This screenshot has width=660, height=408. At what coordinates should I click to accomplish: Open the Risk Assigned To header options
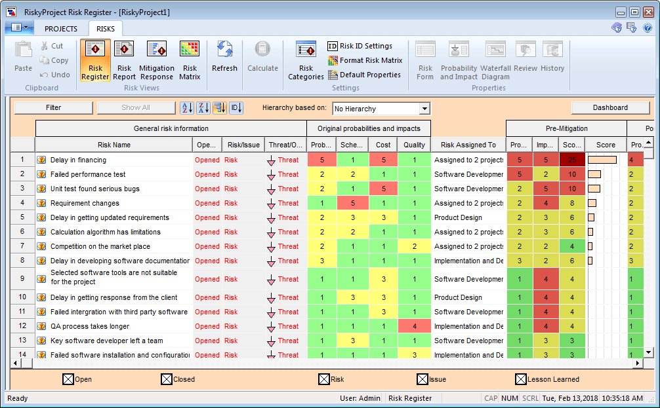[468, 145]
